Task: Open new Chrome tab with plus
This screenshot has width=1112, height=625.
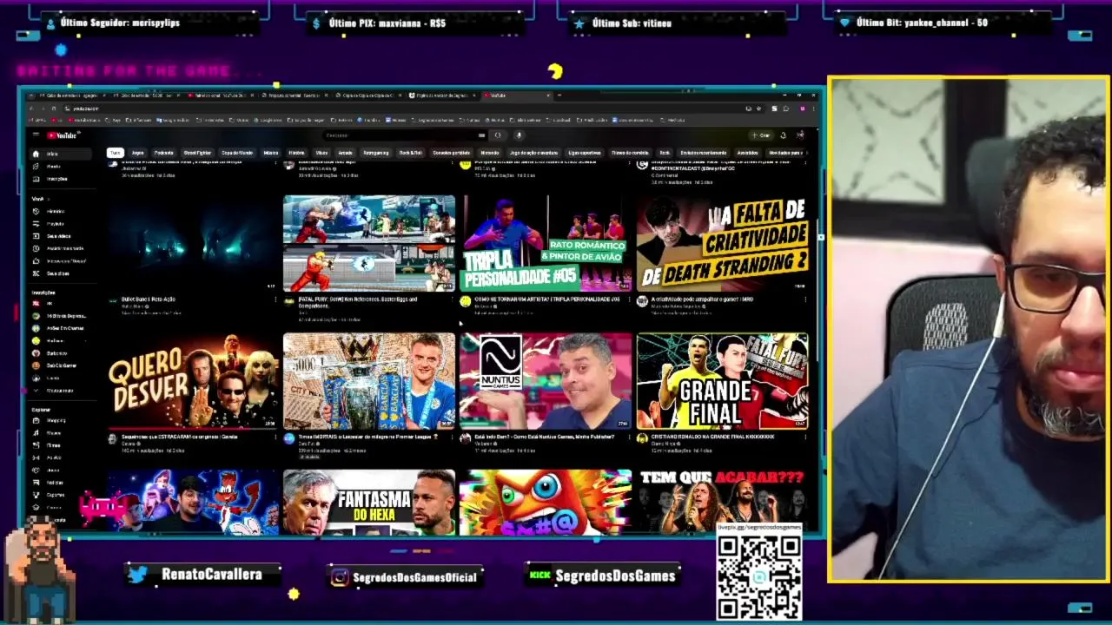Action: point(559,95)
